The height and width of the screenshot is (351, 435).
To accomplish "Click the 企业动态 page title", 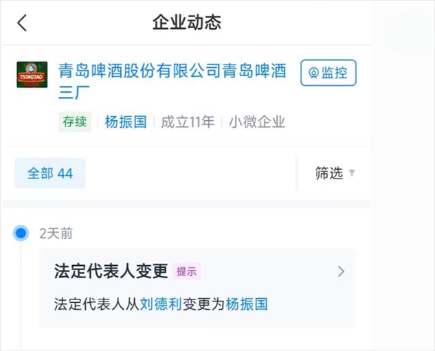I will (x=187, y=22).
